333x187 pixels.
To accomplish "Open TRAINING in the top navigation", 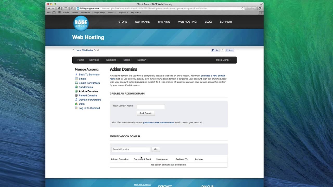I will tap(164, 22).
